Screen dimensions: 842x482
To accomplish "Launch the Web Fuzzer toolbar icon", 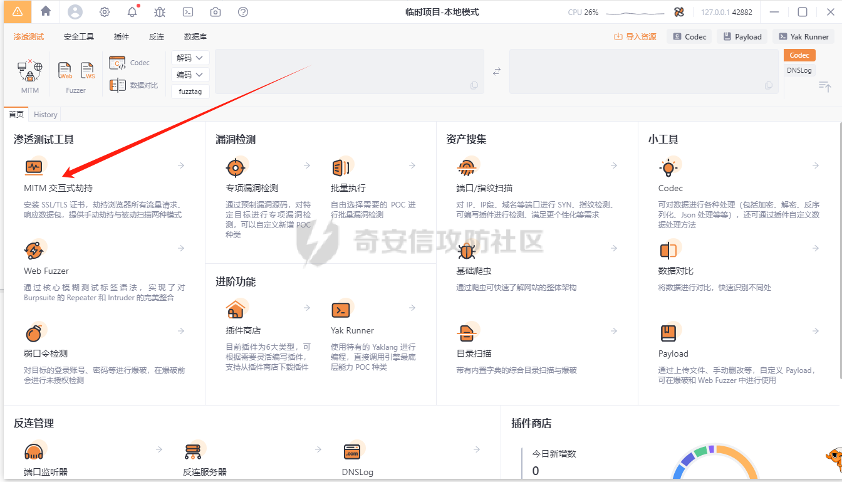I will [x=65, y=71].
